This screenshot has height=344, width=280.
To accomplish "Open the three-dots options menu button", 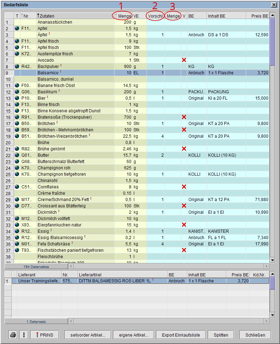I will pos(23,335).
